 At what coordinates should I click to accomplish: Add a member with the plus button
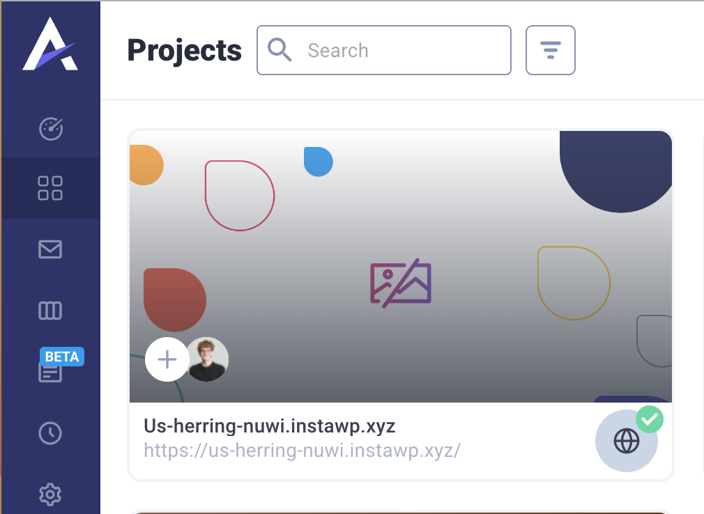click(x=167, y=359)
